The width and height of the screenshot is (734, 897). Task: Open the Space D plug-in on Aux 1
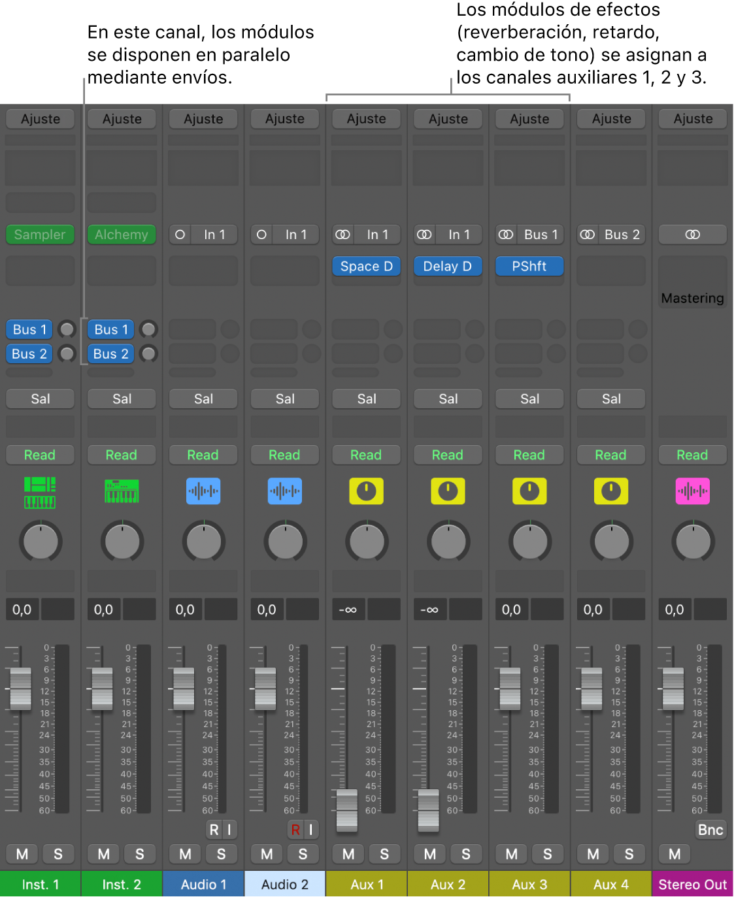(x=366, y=267)
